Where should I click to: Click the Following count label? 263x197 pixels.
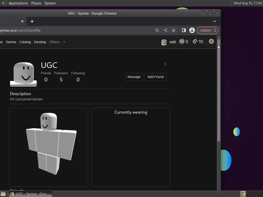78,73
